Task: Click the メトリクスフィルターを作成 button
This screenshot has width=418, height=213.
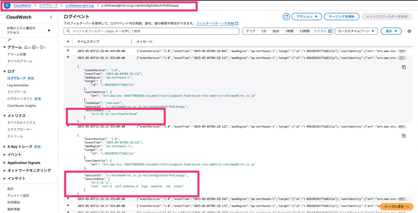Action: coord(387,17)
